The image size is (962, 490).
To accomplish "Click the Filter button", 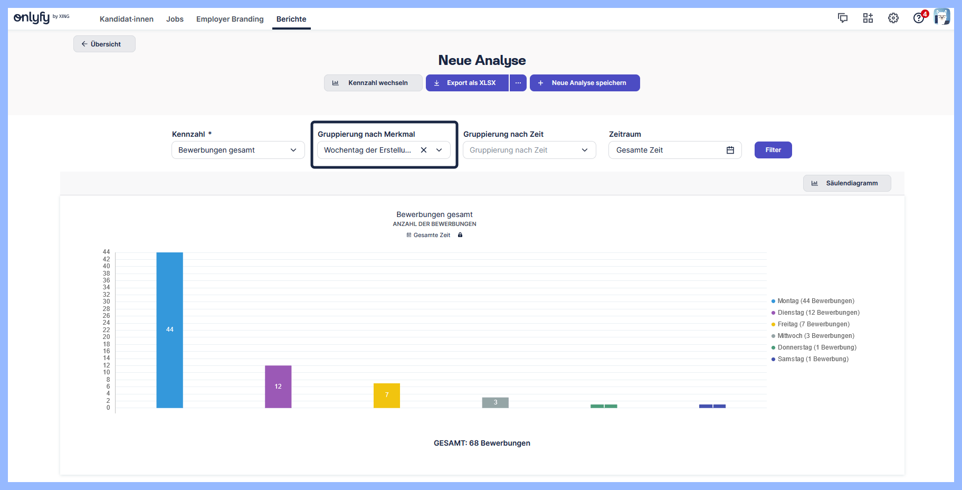I will point(773,150).
